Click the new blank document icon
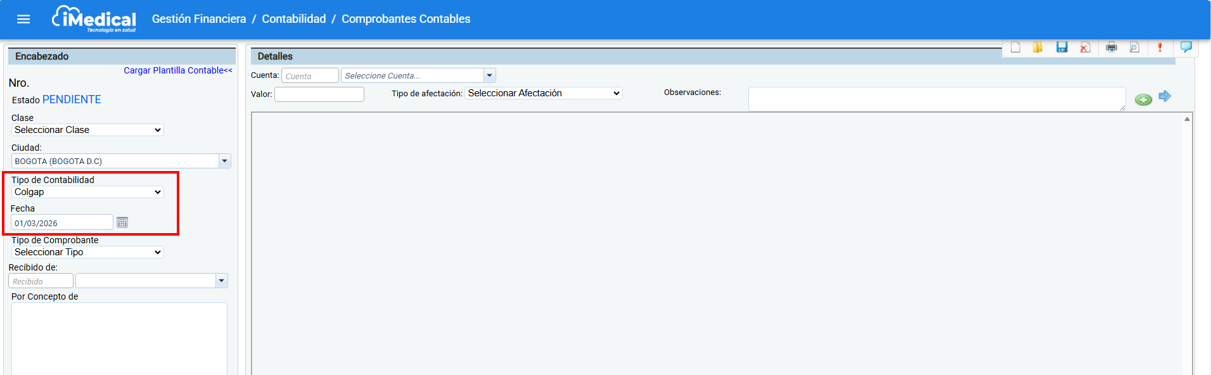The width and height of the screenshot is (1211, 375). coord(1015,48)
